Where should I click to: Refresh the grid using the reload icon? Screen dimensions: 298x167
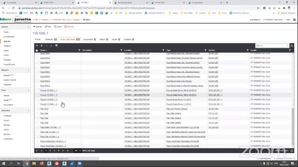tap(292, 151)
